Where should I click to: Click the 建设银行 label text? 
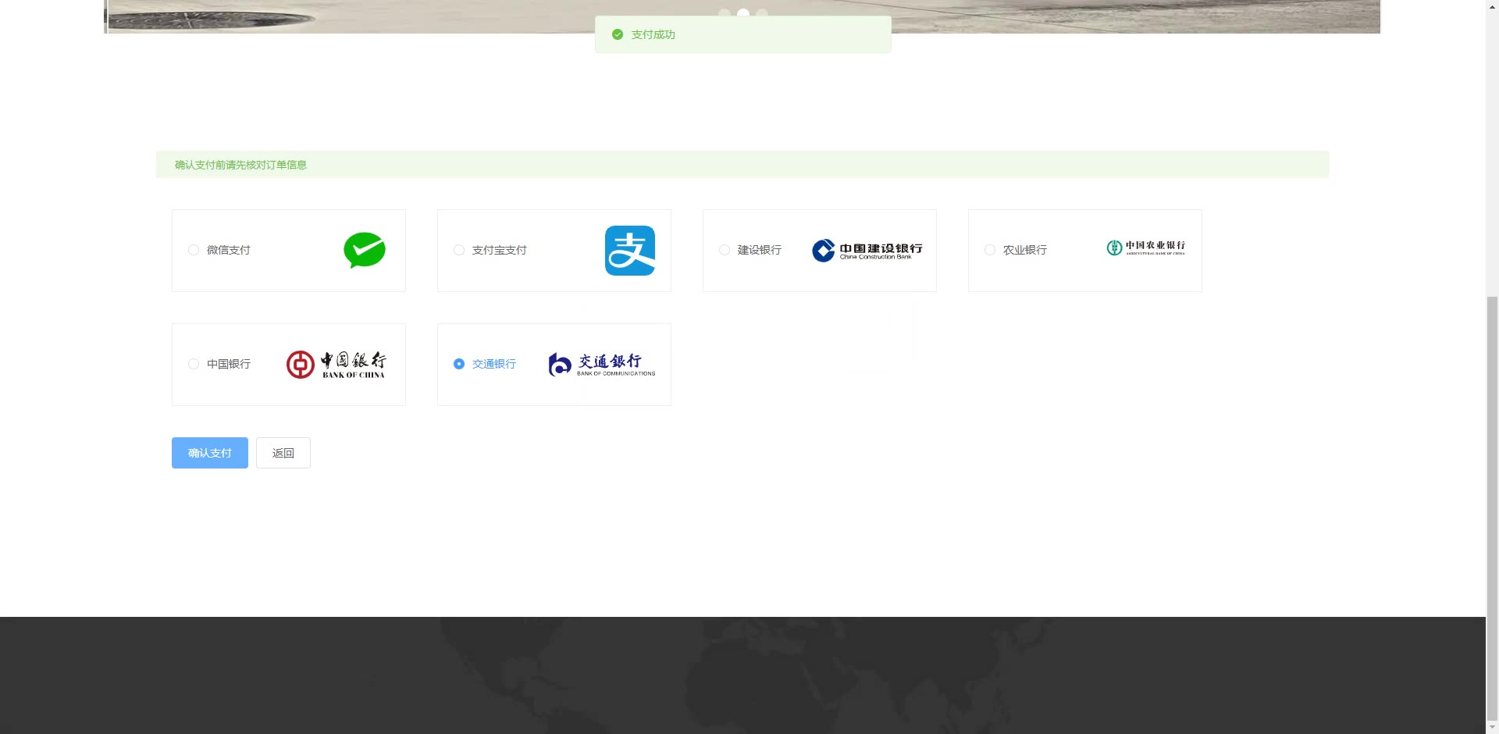[x=760, y=250]
